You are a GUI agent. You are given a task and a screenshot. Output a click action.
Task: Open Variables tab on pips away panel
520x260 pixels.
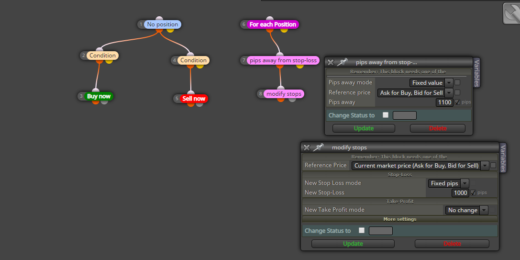476,72
